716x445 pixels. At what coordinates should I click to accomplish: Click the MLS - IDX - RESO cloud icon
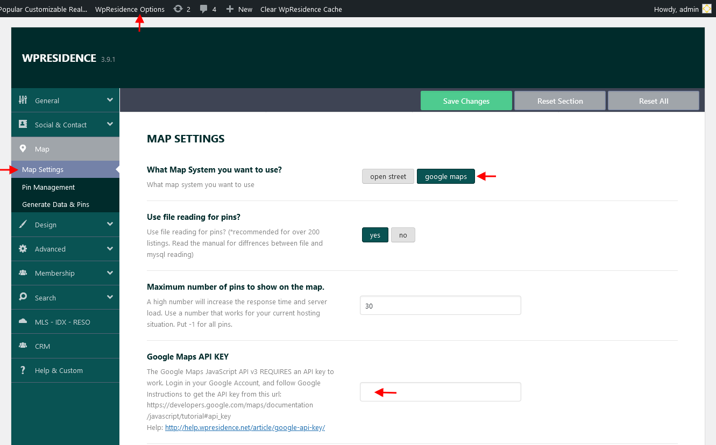pyautogui.click(x=23, y=321)
